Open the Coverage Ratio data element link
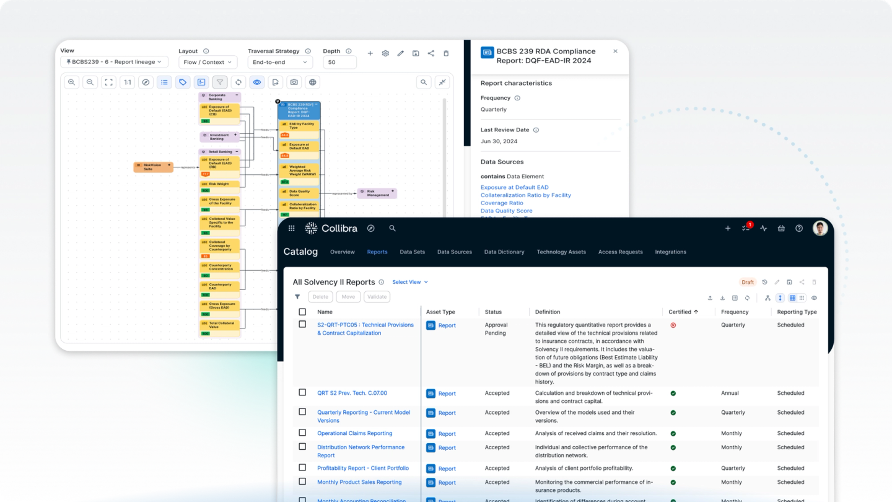The height and width of the screenshot is (502, 892). coord(502,203)
